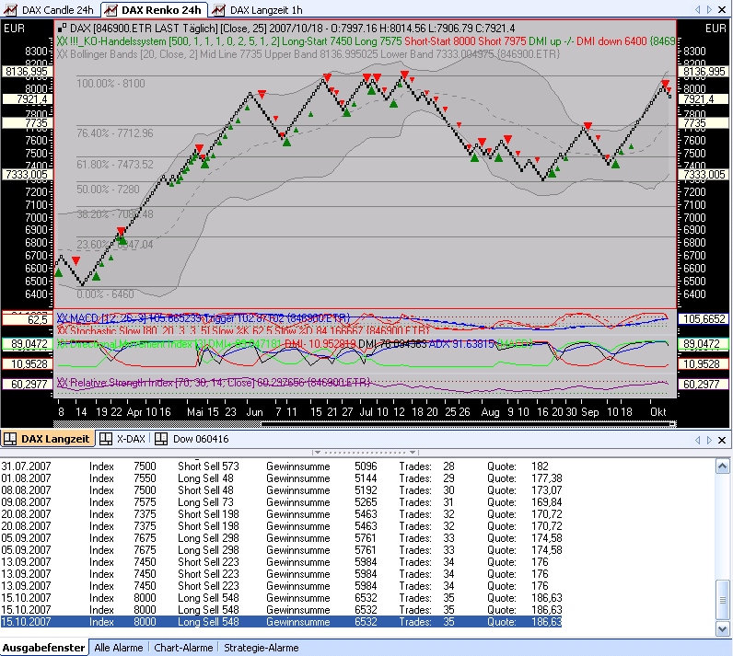Open the Strategie-Alarme tab
This screenshot has height=656, width=733.
[x=262, y=648]
